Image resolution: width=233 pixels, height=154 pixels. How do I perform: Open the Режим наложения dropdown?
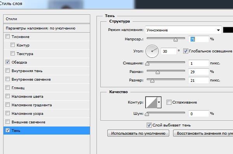[x=183, y=30]
